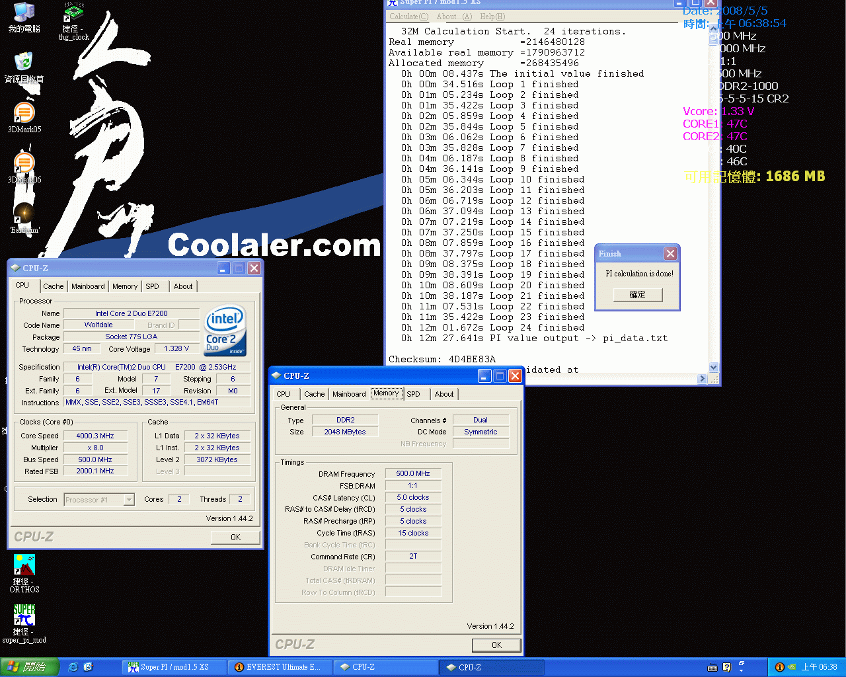The width and height of the screenshot is (846, 677).
Task: Click the memory Size 2048 MBytes field
Action: coord(345,432)
